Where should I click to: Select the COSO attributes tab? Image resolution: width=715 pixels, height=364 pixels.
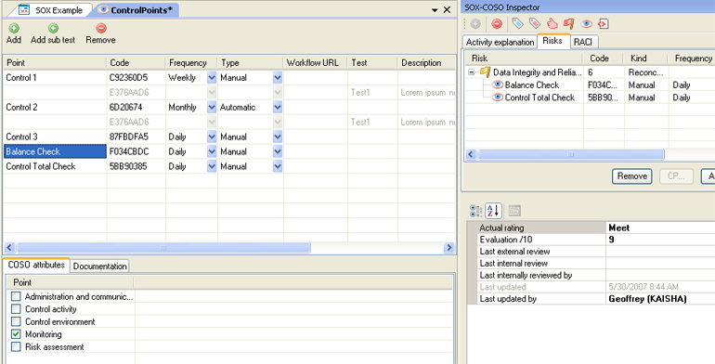tap(36, 265)
